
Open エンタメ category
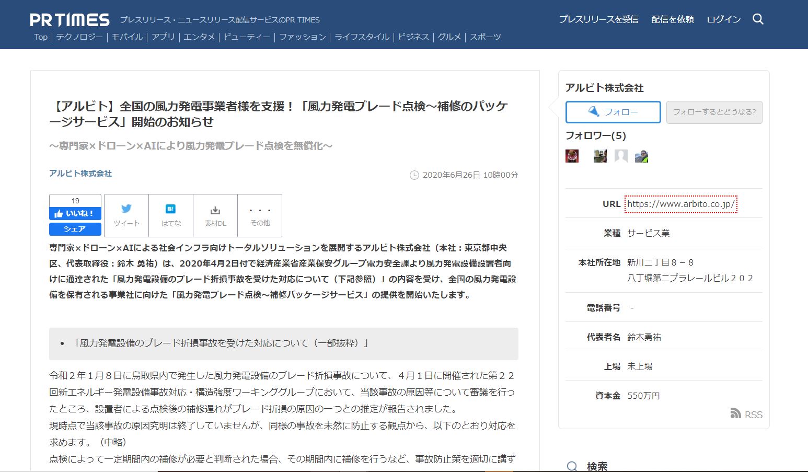(199, 37)
